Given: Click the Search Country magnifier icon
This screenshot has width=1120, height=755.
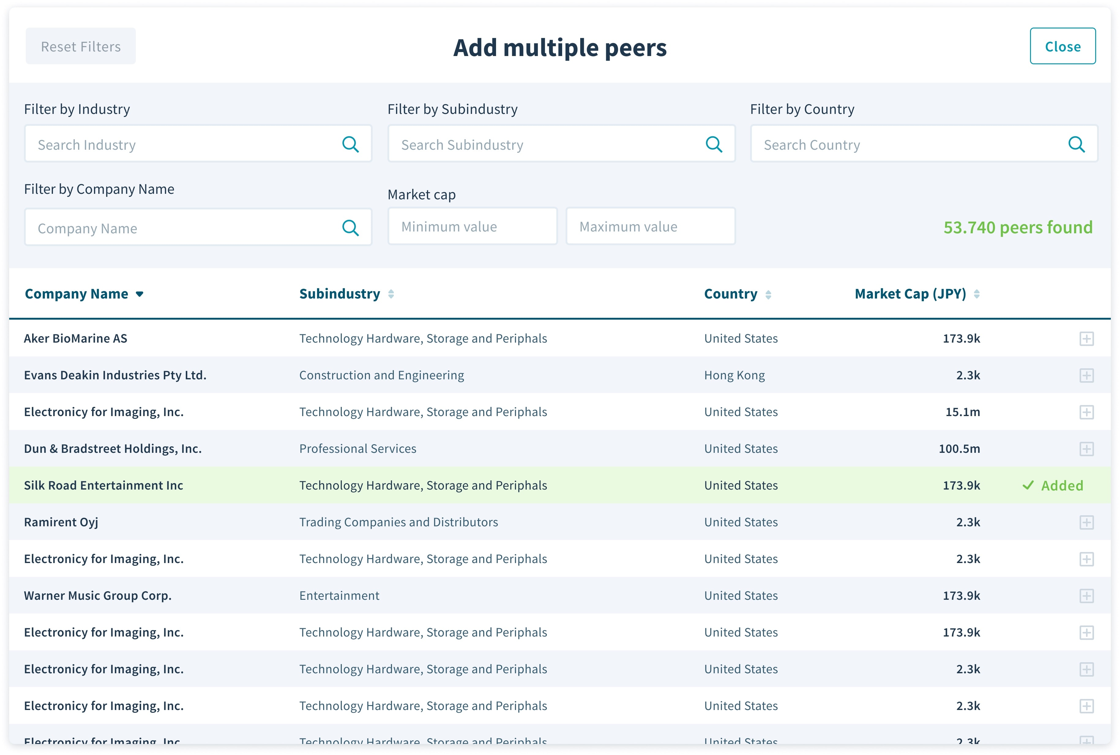Looking at the screenshot, I should click(1076, 144).
